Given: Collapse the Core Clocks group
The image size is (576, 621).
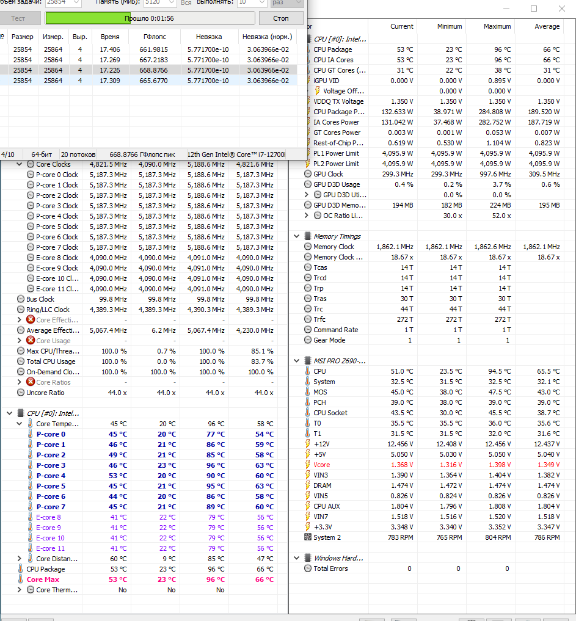Looking at the screenshot, I should tap(19, 164).
